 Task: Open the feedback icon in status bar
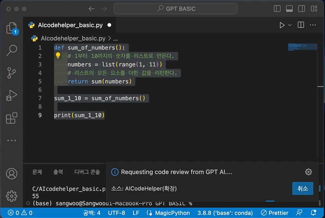click(299, 213)
